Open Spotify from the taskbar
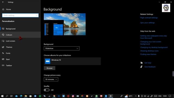The height and width of the screenshot is (98, 174). point(40,96)
